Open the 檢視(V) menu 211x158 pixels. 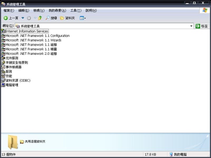pyautogui.click(x=39, y=11)
